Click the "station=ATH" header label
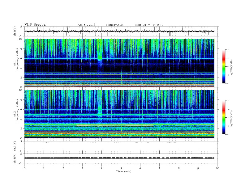 click(x=115, y=25)
